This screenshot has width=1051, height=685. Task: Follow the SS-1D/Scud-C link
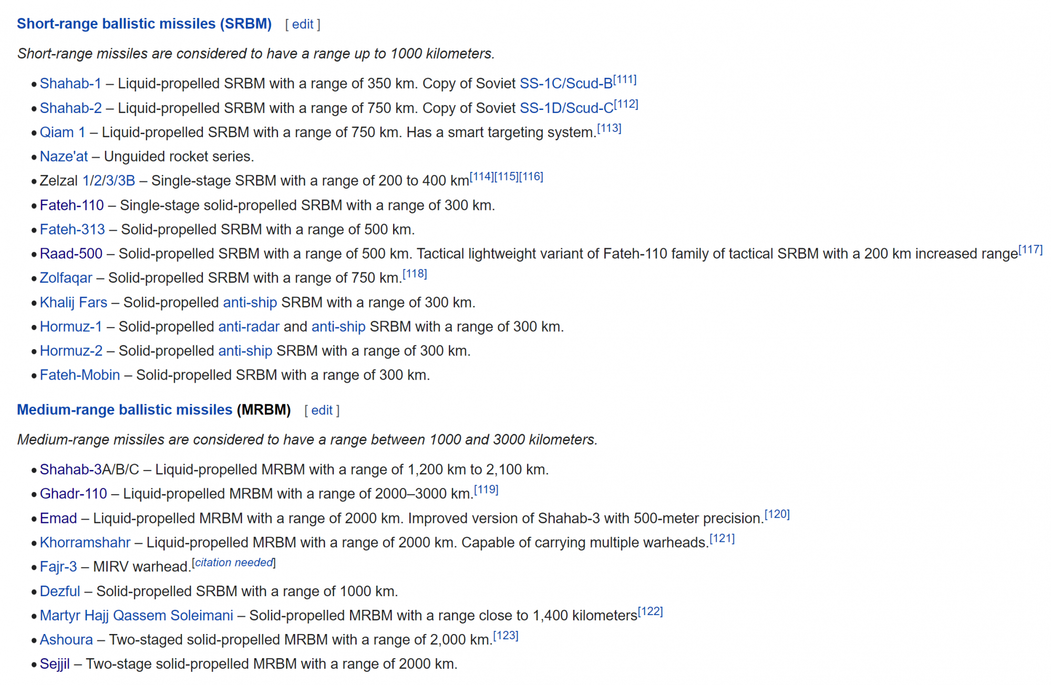(566, 108)
